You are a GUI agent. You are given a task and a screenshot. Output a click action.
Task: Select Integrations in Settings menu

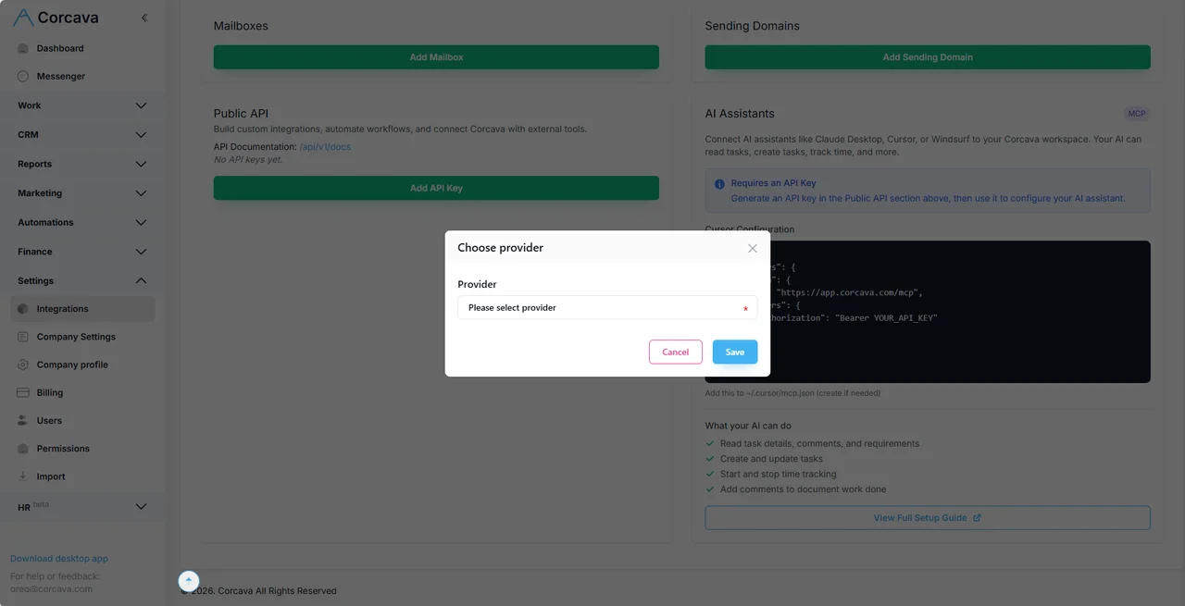pos(82,309)
